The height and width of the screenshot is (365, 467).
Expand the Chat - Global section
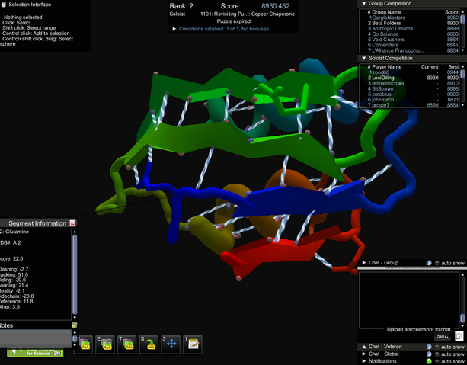(x=363, y=354)
